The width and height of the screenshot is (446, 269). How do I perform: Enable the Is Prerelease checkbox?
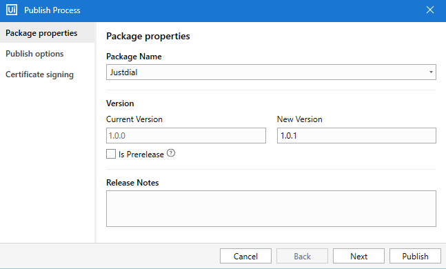(111, 154)
